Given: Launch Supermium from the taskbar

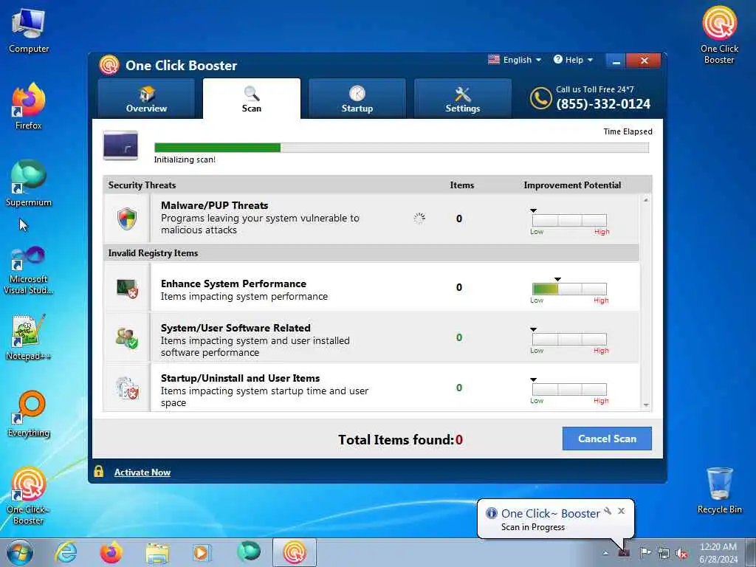Looking at the screenshot, I should (x=249, y=552).
